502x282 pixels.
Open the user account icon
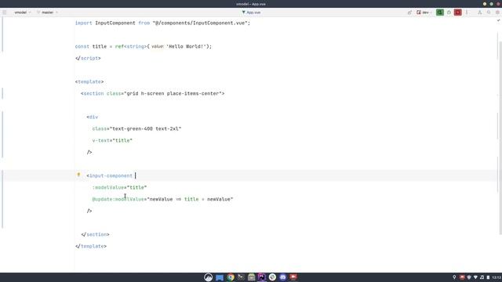tap(479, 13)
